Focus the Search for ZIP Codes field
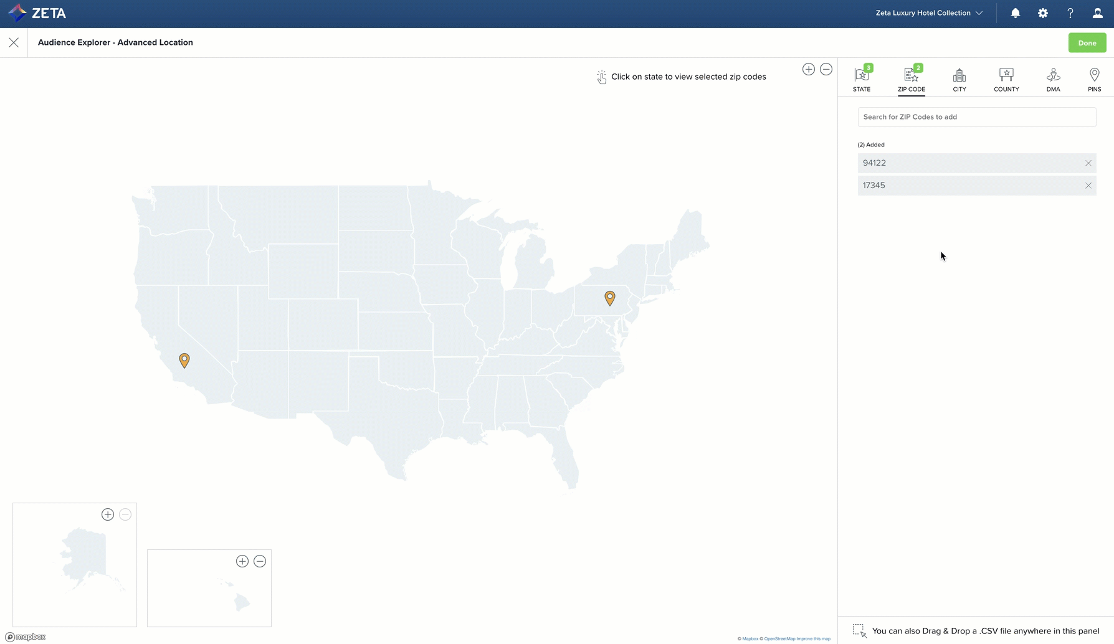The height and width of the screenshot is (644, 1114). 976,117
